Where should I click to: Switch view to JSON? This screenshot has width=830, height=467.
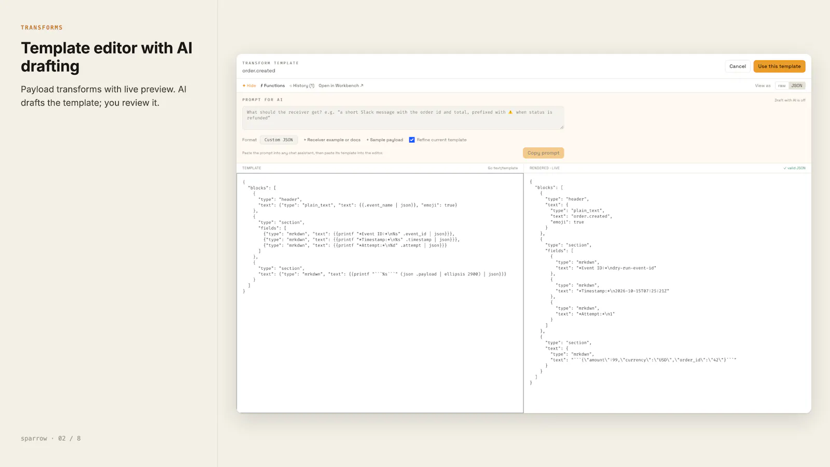coord(797,86)
